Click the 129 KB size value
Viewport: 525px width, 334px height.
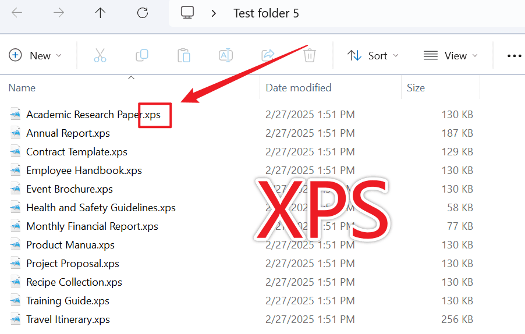(x=457, y=152)
